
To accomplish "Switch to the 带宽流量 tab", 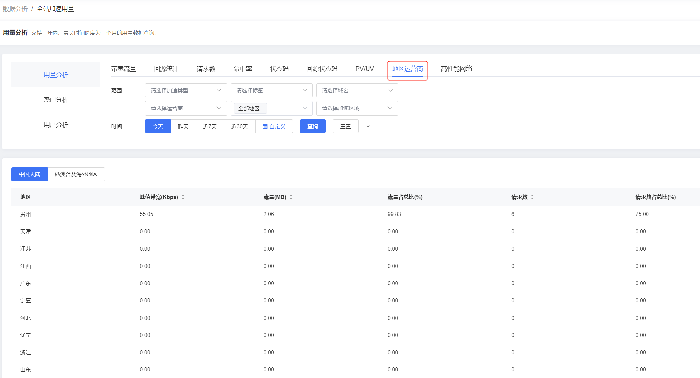I will click(x=124, y=69).
